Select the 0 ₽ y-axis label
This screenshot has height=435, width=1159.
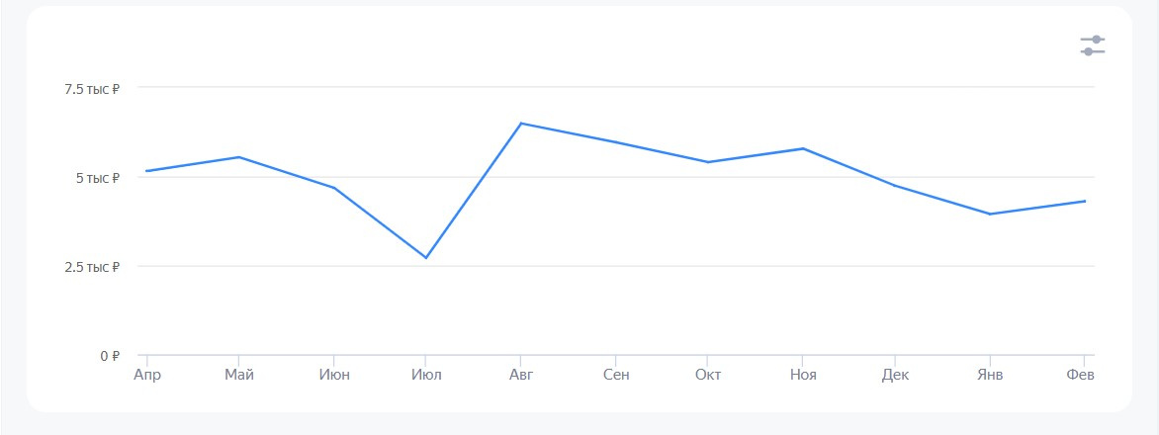(x=109, y=356)
